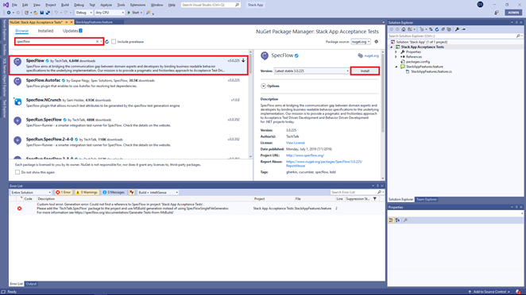The width and height of the screenshot is (526, 295).
Task: Open the View License link
Action: [296, 143]
